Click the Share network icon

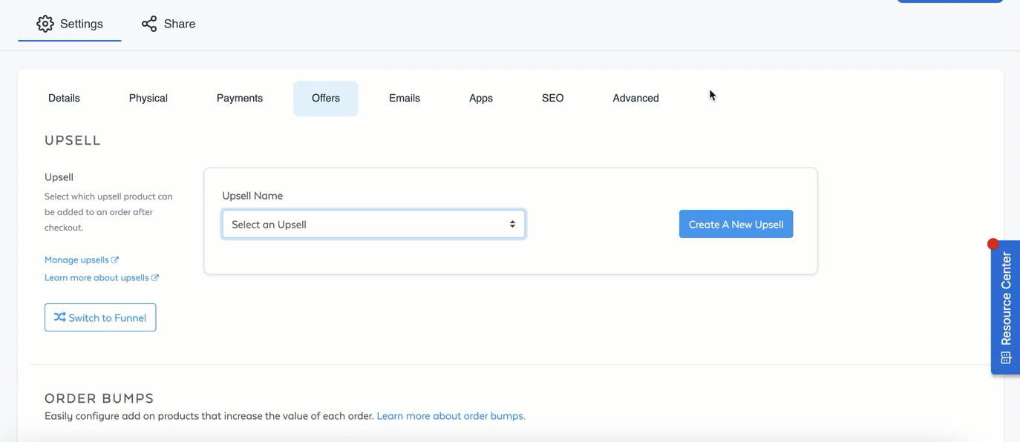tap(149, 24)
